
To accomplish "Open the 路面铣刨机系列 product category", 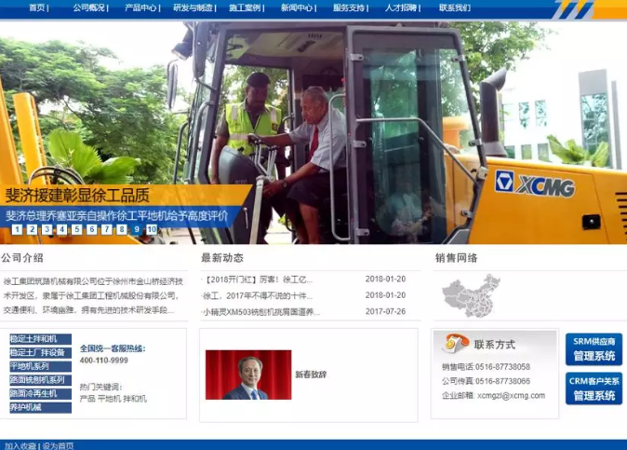I will click(40, 380).
